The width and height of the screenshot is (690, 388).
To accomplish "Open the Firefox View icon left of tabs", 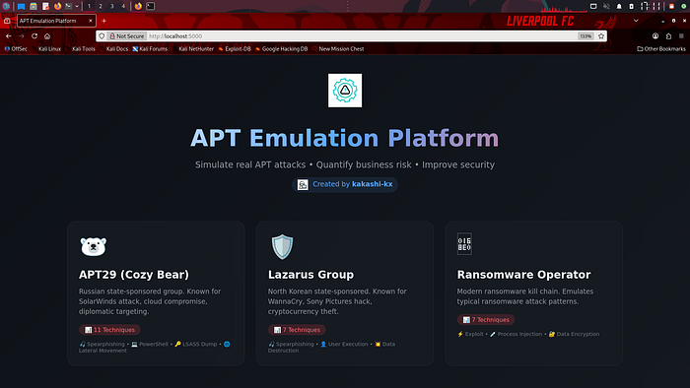I will [7, 21].
